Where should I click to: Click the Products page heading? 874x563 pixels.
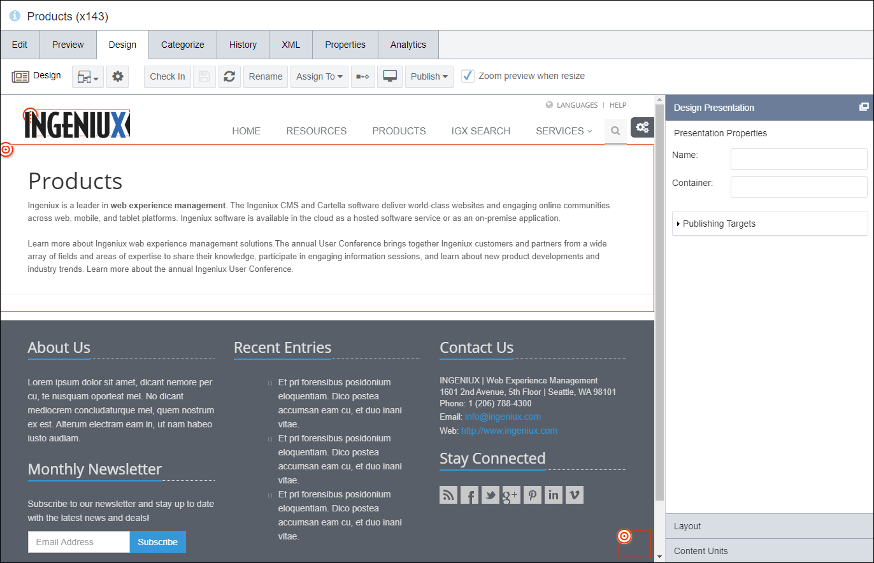pos(75,182)
